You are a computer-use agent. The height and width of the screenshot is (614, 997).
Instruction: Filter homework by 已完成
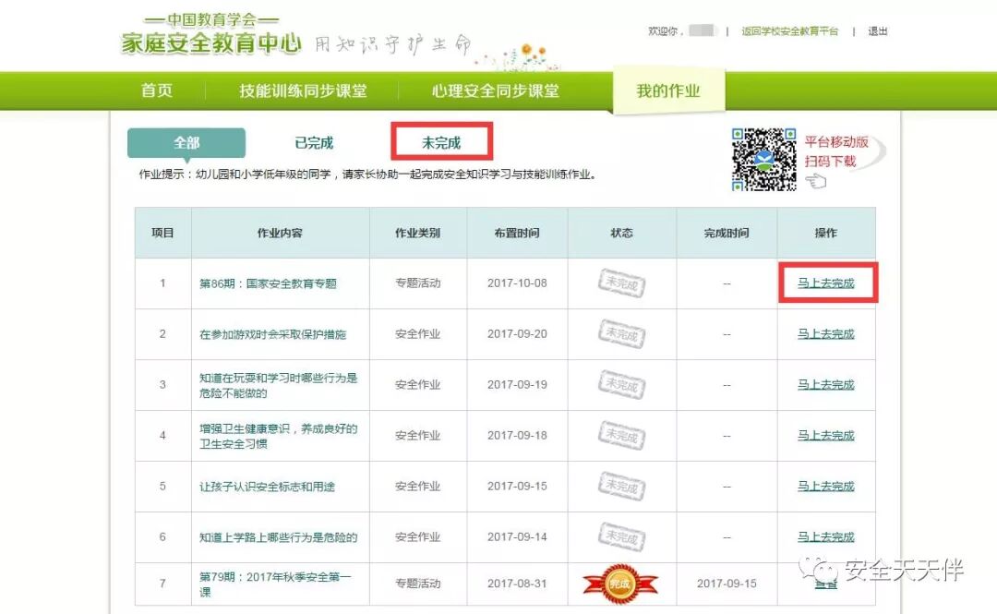pyautogui.click(x=314, y=142)
